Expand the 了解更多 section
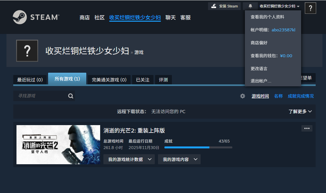Viewport: 326px width, 193px height. tap(300, 112)
